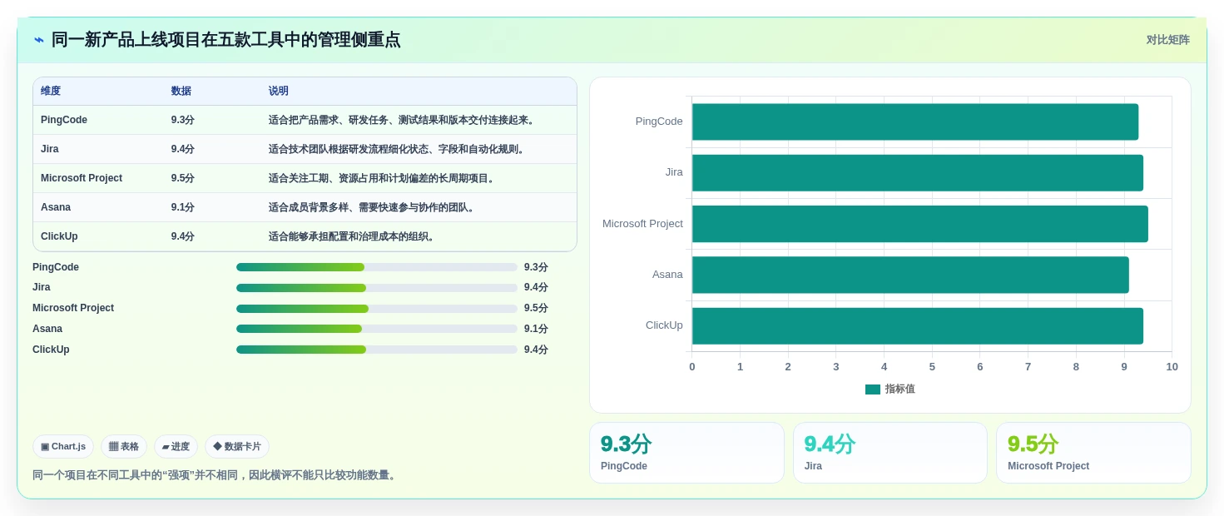The width and height of the screenshot is (1224, 516).
Task: Select the 数据卡片 tag chip
Action: (237, 447)
